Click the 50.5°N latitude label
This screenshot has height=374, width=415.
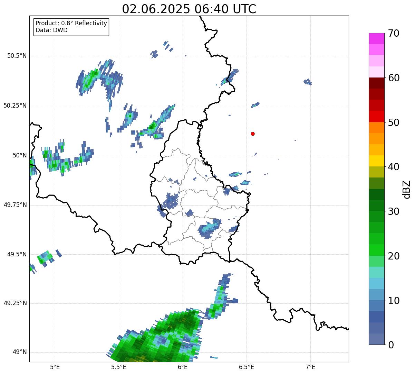pyautogui.click(x=17, y=56)
